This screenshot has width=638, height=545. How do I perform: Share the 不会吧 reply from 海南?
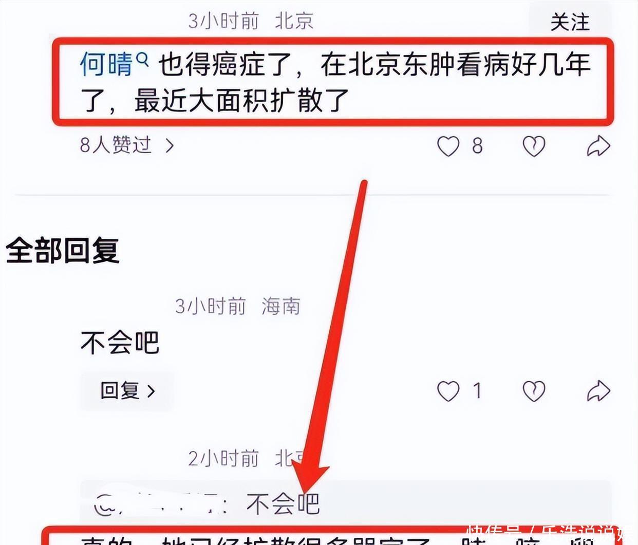(598, 391)
